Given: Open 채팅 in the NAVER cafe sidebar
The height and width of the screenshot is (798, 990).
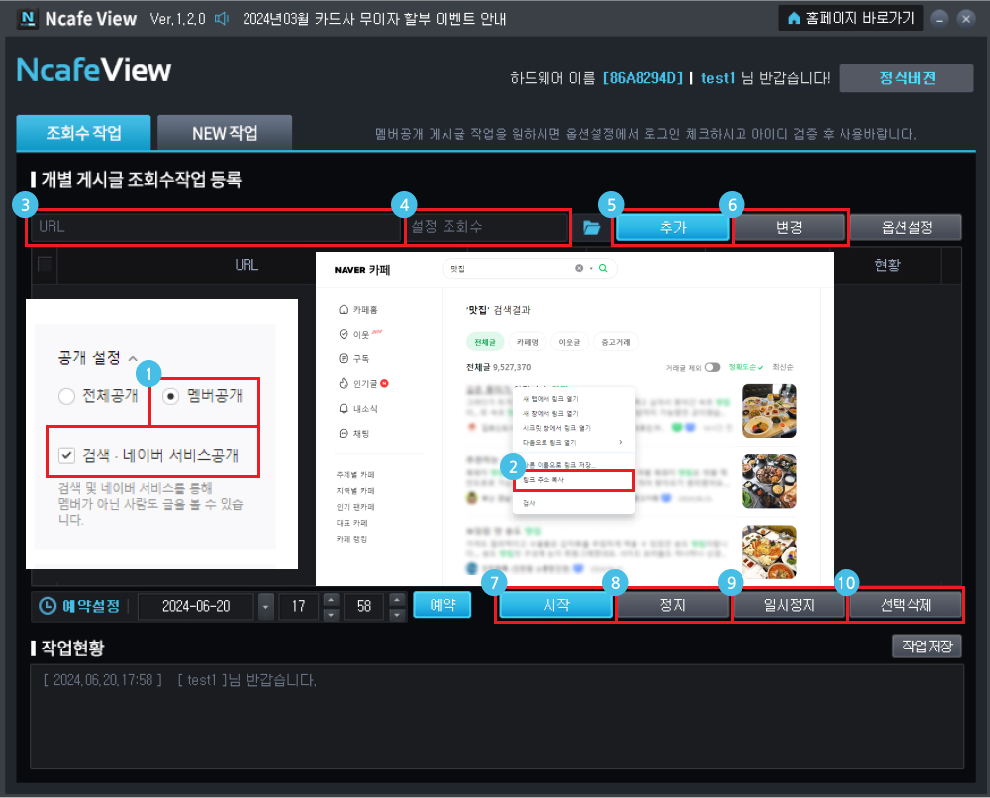Looking at the screenshot, I should pos(354,433).
